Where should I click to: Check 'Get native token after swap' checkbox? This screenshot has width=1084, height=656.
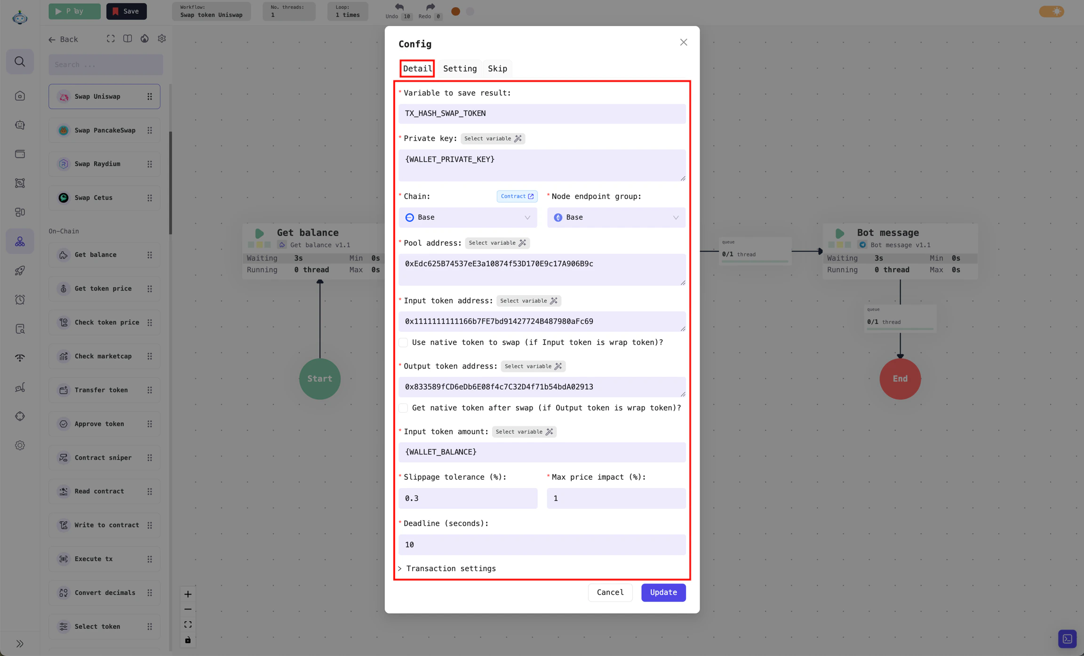point(403,408)
